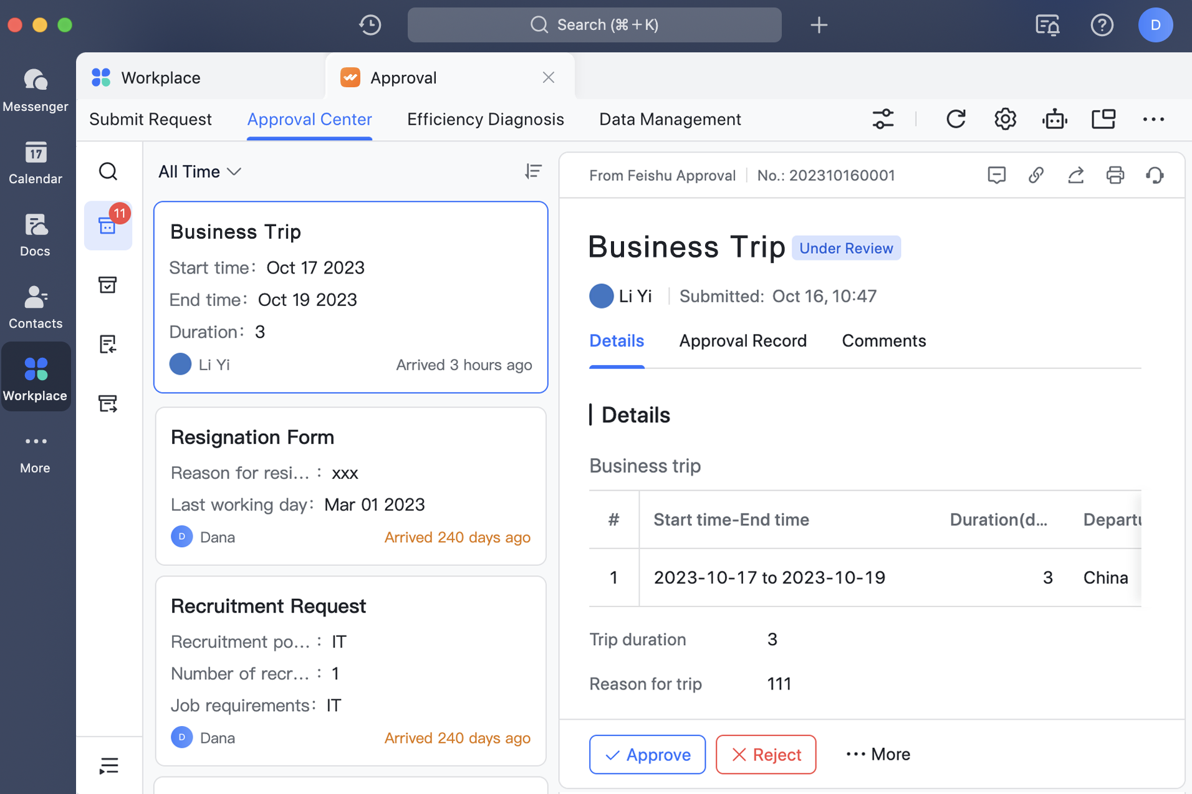Open the Efficiency Diagnosis tab
The height and width of the screenshot is (794, 1192).
coord(485,118)
